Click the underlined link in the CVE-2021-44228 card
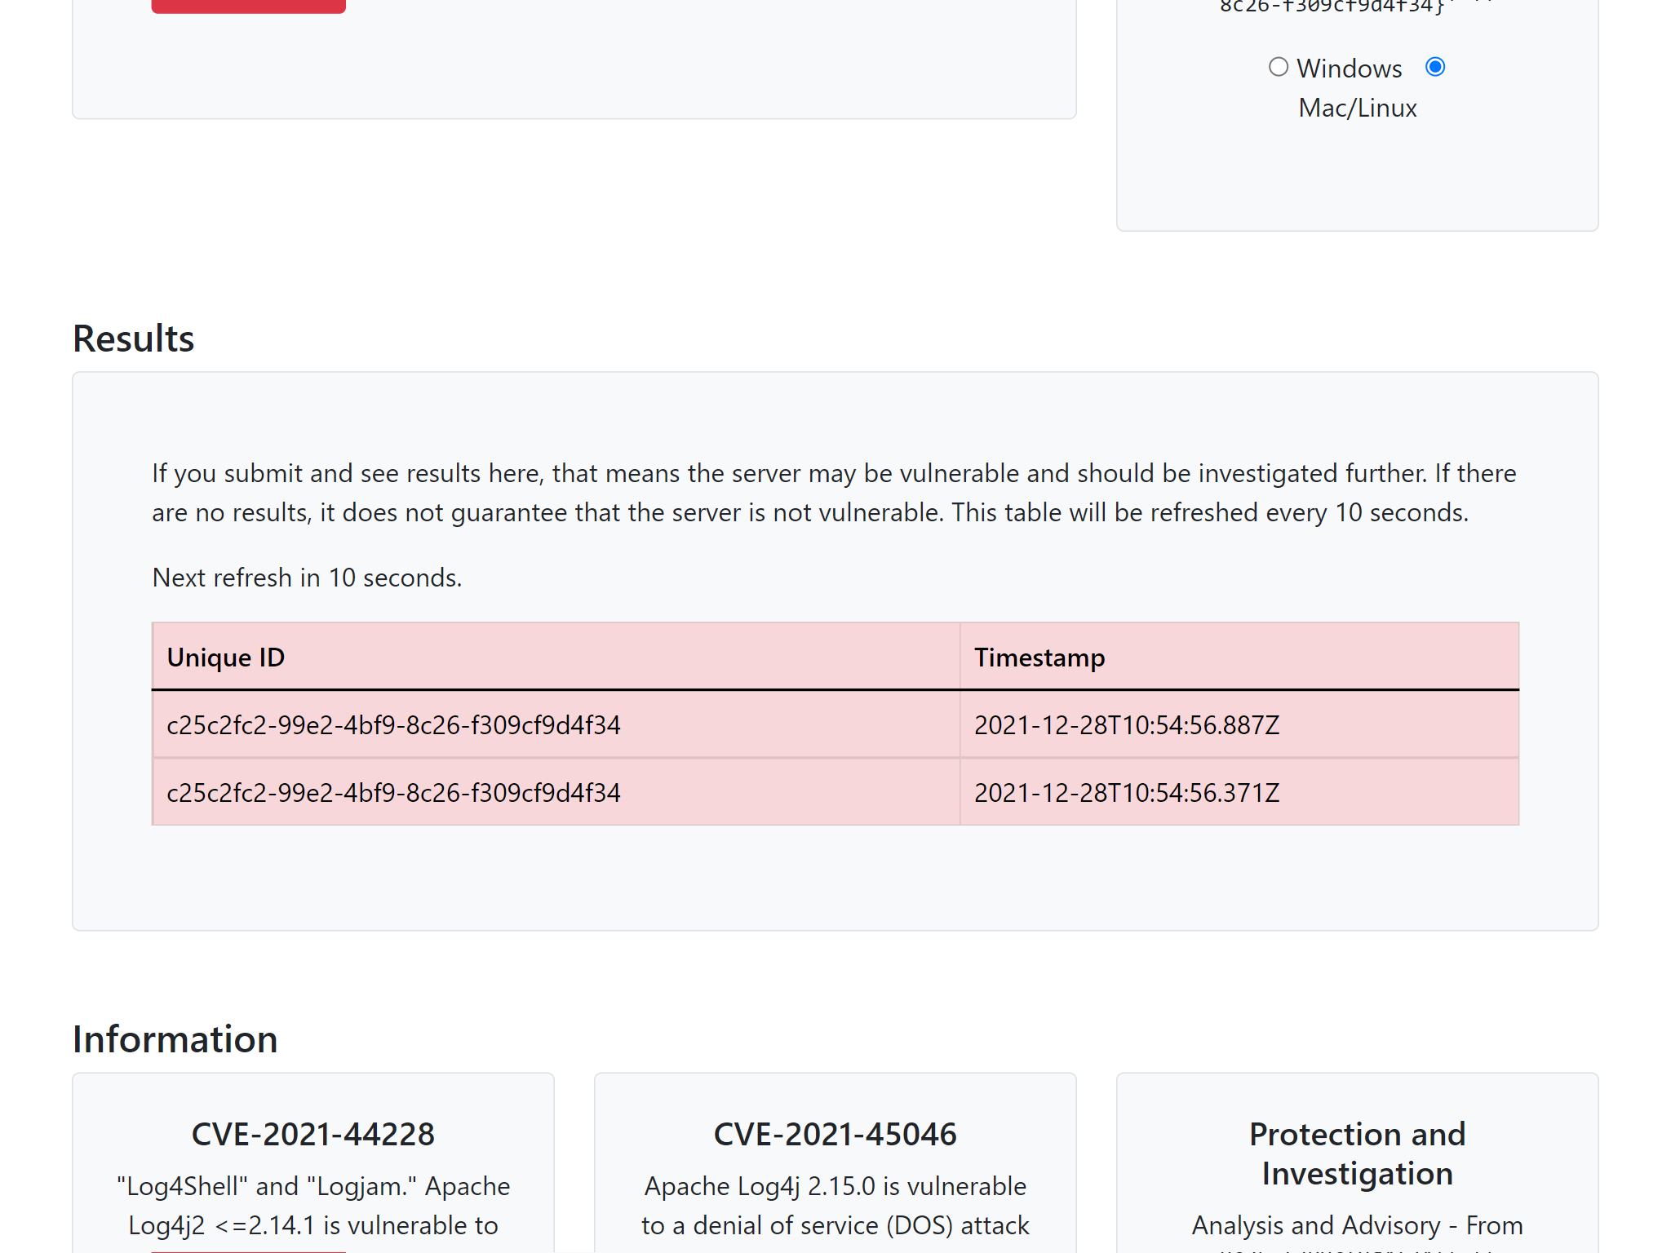This screenshot has width=1671, height=1253. coord(246,1248)
